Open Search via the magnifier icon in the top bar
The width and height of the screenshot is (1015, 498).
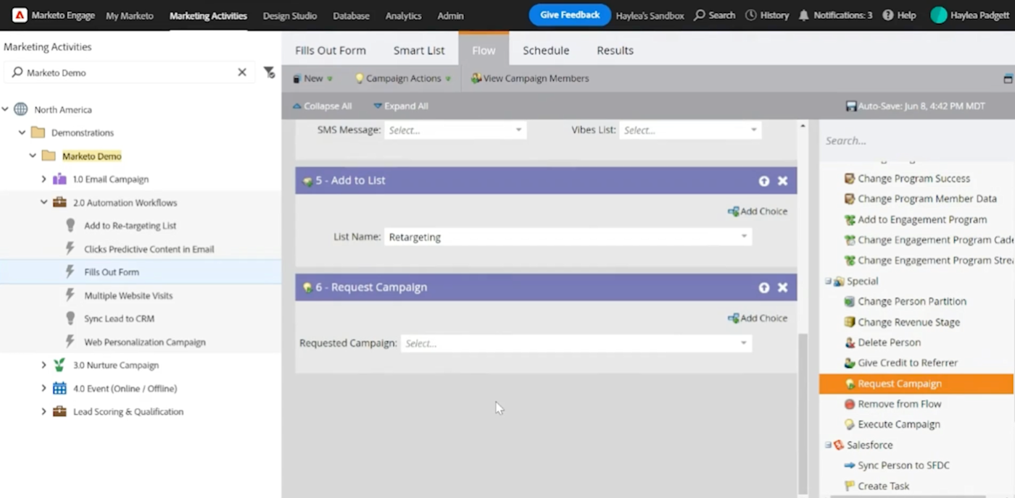tap(700, 15)
